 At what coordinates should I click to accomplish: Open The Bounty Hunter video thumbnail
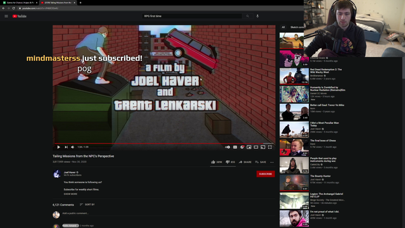294,183
